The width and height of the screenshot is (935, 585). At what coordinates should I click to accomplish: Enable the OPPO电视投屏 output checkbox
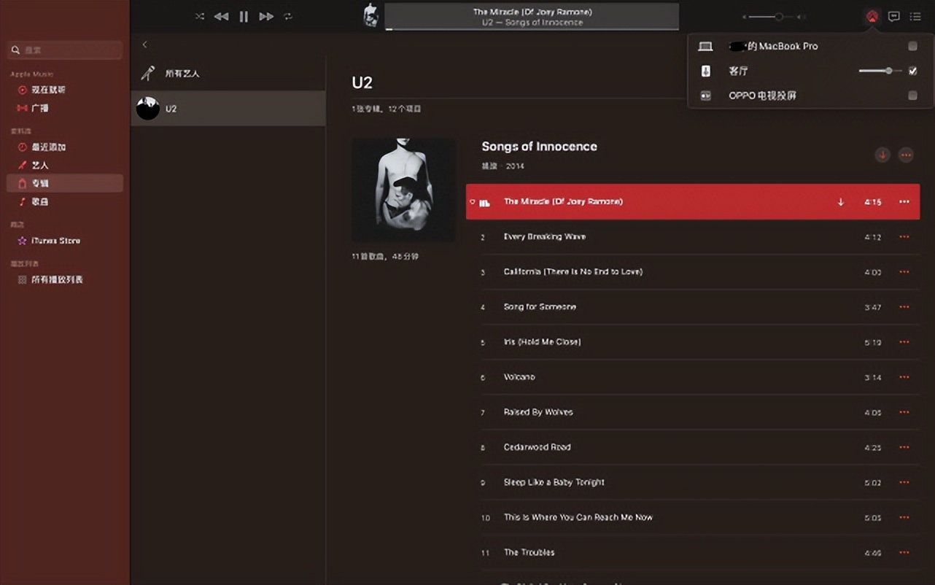pyautogui.click(x=912, y=96)
